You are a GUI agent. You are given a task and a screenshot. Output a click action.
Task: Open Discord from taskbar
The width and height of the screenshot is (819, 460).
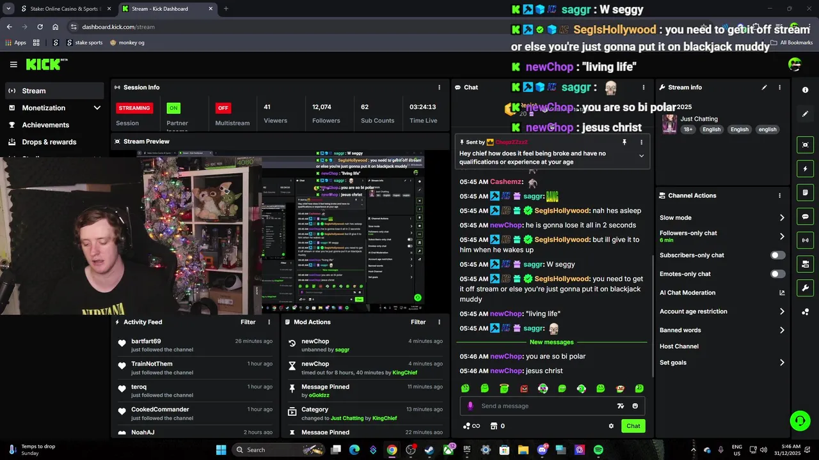point(543,450)
